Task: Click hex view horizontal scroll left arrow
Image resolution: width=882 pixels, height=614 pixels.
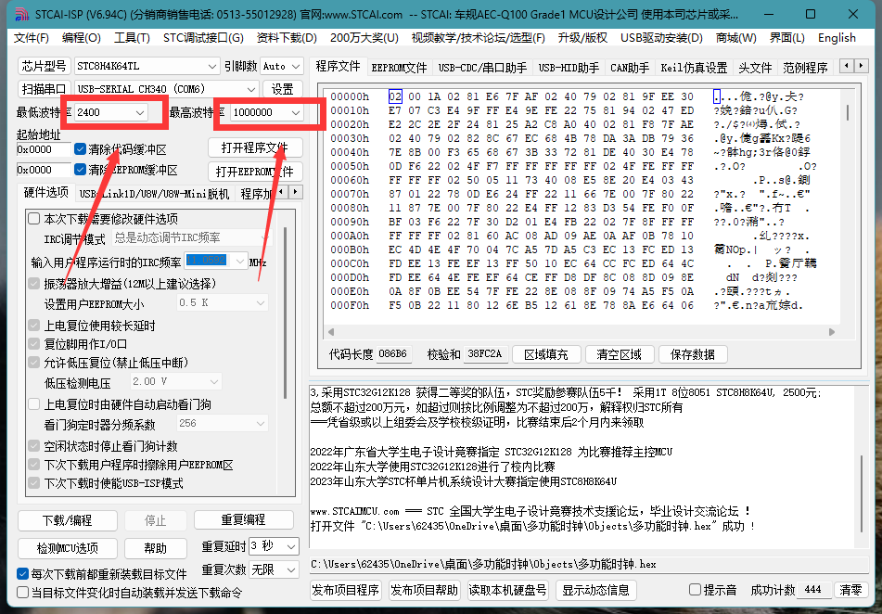Action: 331,332
